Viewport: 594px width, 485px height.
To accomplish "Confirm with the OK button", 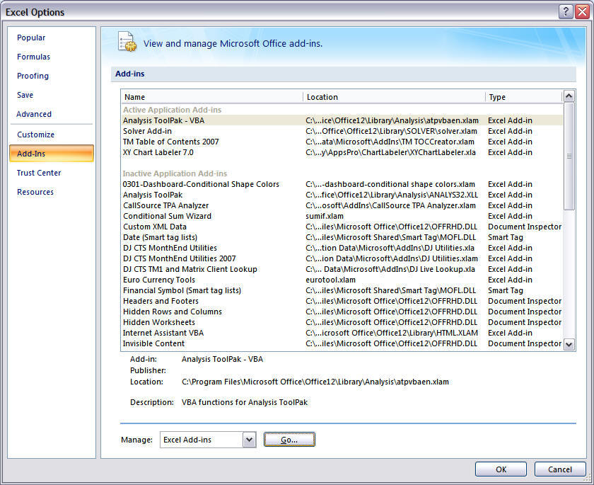I will point(501,469).
